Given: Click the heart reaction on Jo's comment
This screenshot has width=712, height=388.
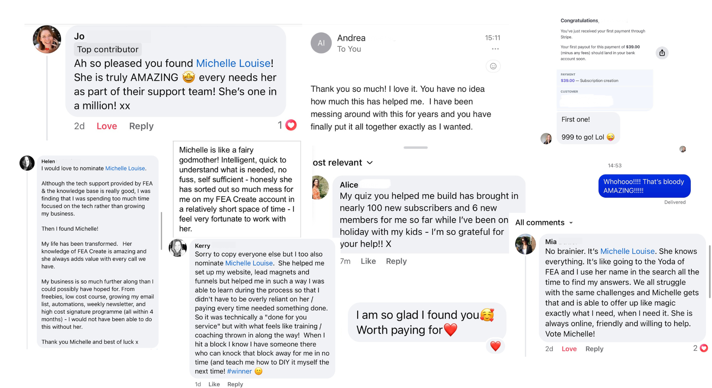Looking at the screenshot, I should [291, 125].
